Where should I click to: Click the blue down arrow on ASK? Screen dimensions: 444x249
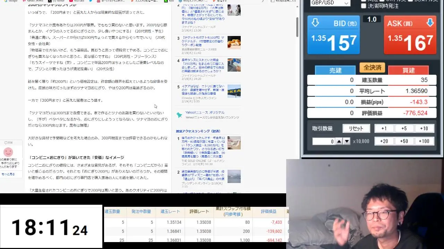pos(430,23)
